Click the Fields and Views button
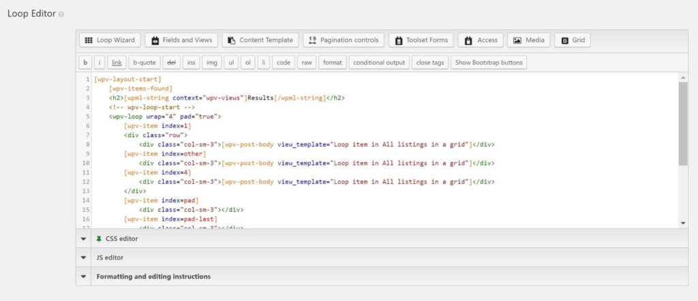This screenshot has width=698, height=301. point(181,40)
